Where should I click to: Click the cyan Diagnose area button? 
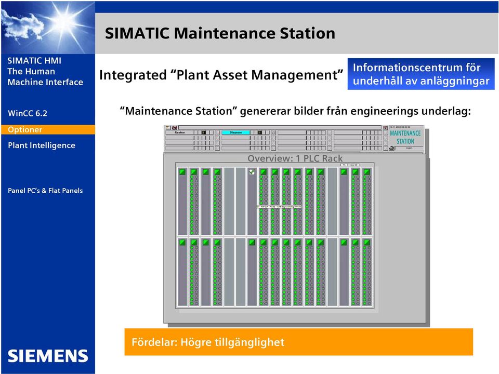tap(236, 132)
